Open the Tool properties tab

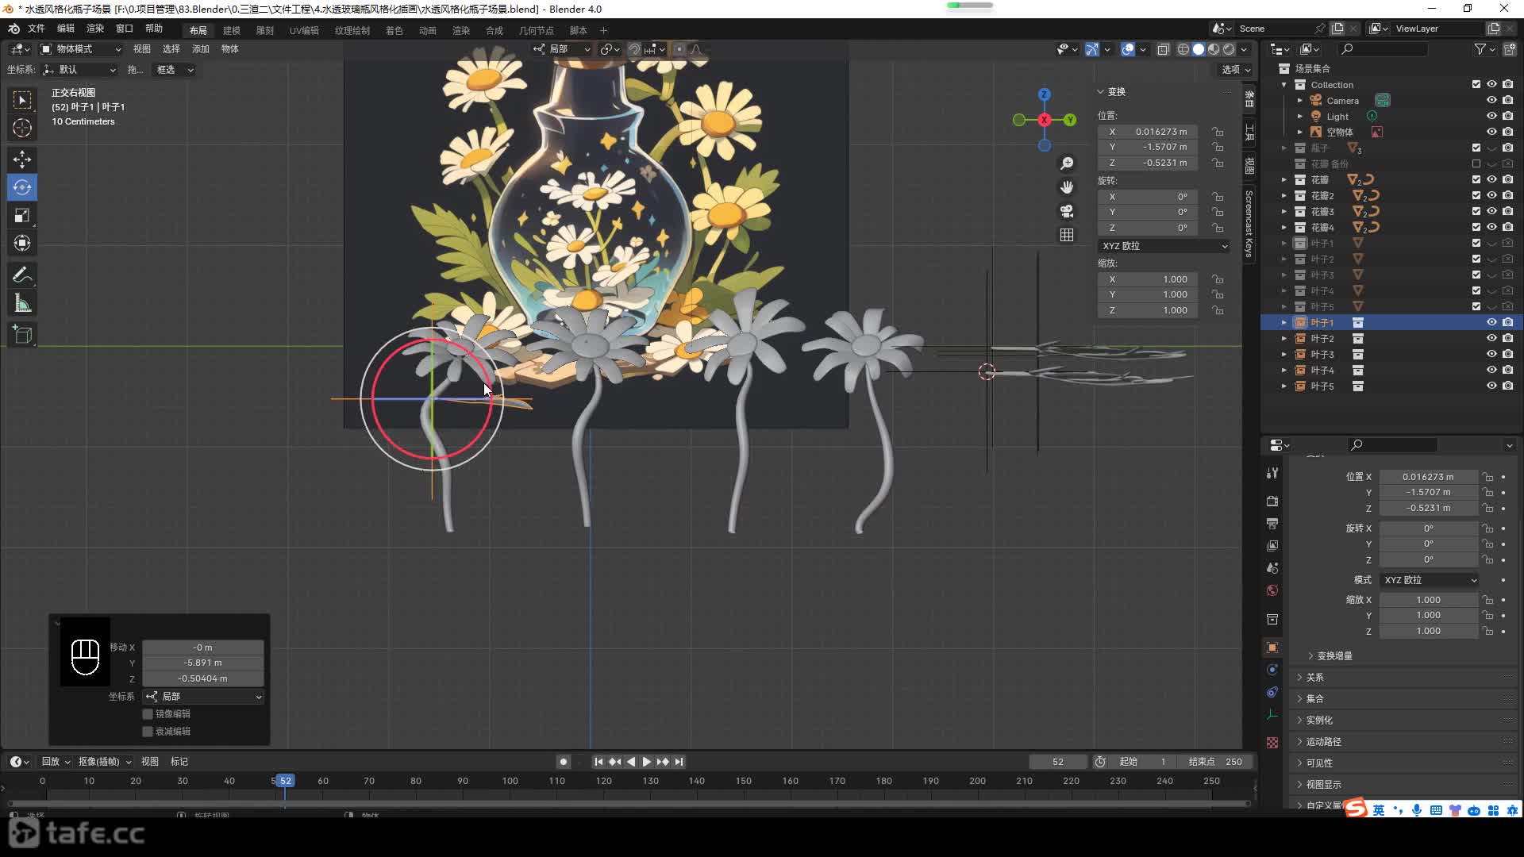pyautogui.click(x=1272, y=473)
